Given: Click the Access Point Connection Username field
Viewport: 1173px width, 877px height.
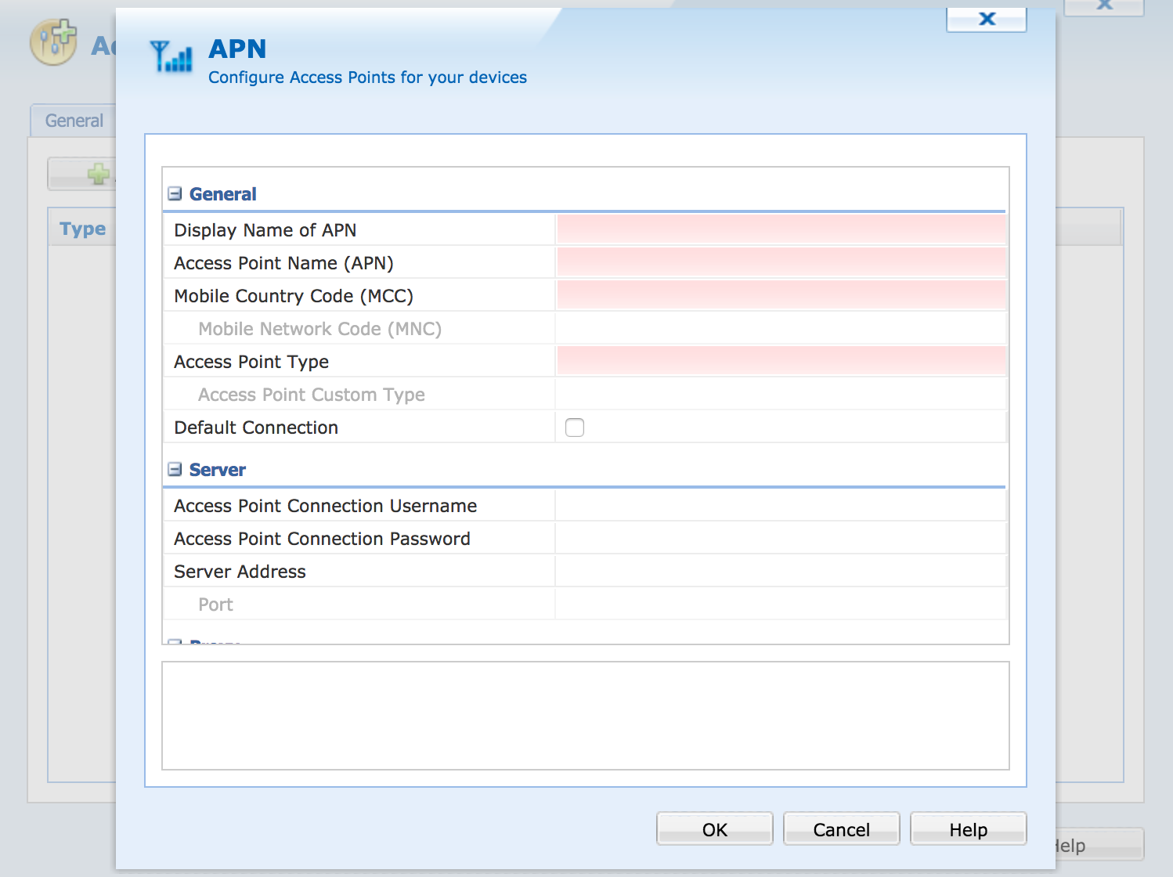Looking at the screenshot, I should [x=781, y=506].
